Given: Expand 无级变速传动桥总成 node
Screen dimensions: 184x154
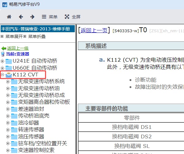Looking at the screenshot, I should 8,95.
